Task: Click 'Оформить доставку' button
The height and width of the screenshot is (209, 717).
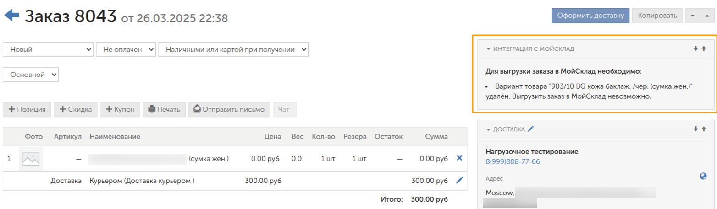Action: [590, 16]
